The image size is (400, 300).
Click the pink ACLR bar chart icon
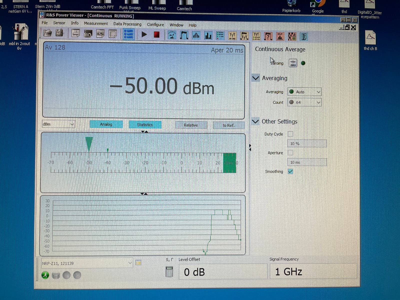click(x=280, y=37)
